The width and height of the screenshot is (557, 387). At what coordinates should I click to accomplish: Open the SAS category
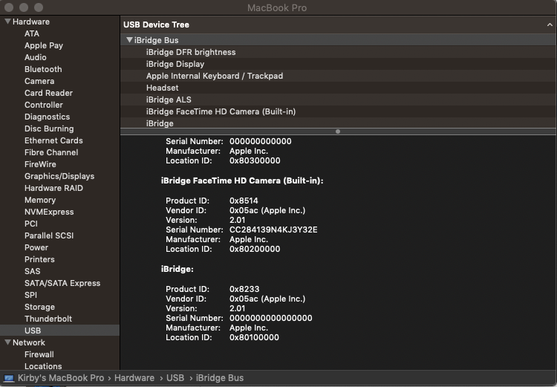click(33, 271)
